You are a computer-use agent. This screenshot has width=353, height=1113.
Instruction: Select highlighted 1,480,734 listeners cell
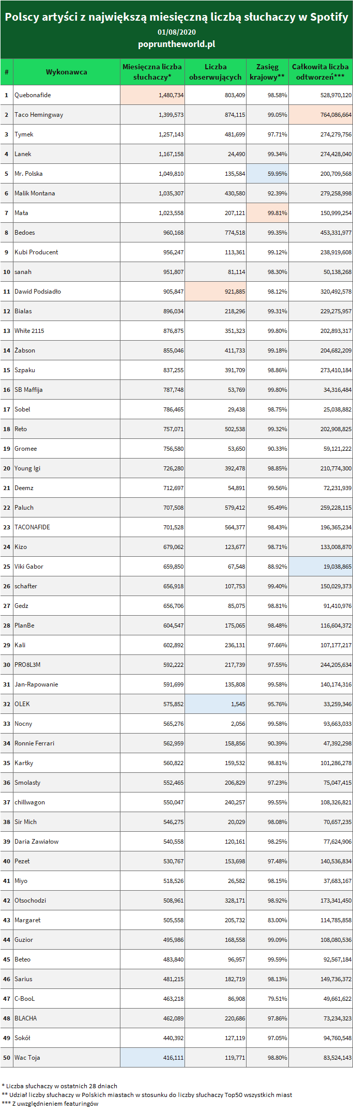(152, 95)
